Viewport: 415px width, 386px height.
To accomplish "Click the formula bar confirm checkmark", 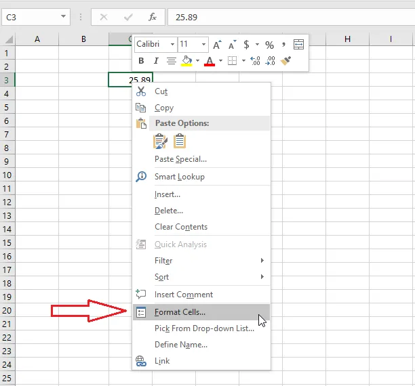I will 128,17.
